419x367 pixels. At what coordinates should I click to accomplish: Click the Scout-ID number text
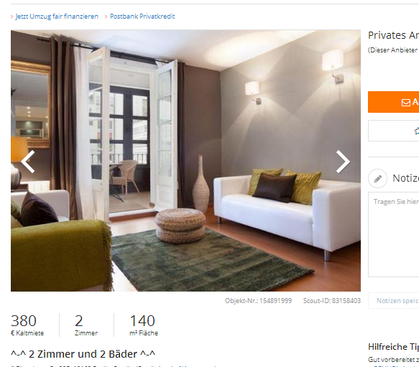tap(332, 301)
